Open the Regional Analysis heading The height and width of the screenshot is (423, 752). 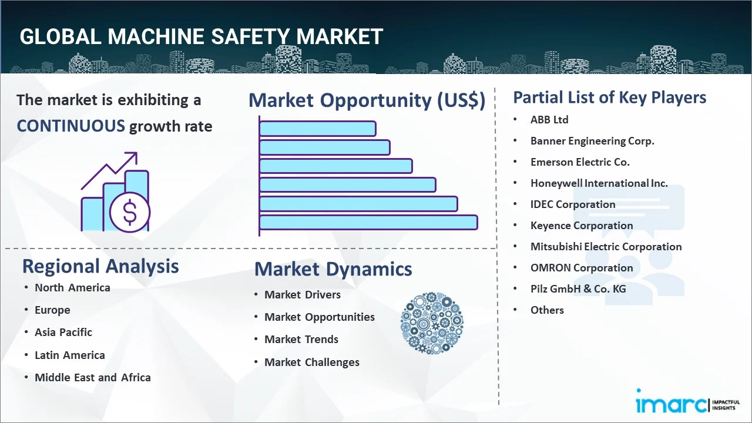coord(100,266)
